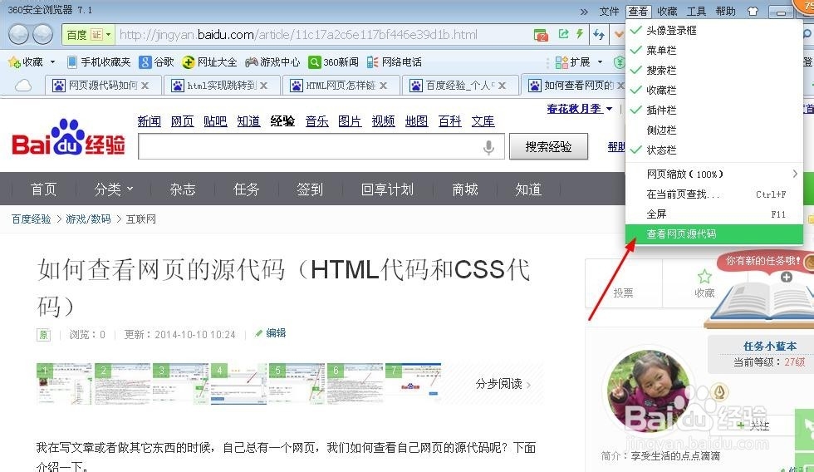Click the lightning speed-mode icon in address bar
814x472 pixels.
[x=580, y=34]
